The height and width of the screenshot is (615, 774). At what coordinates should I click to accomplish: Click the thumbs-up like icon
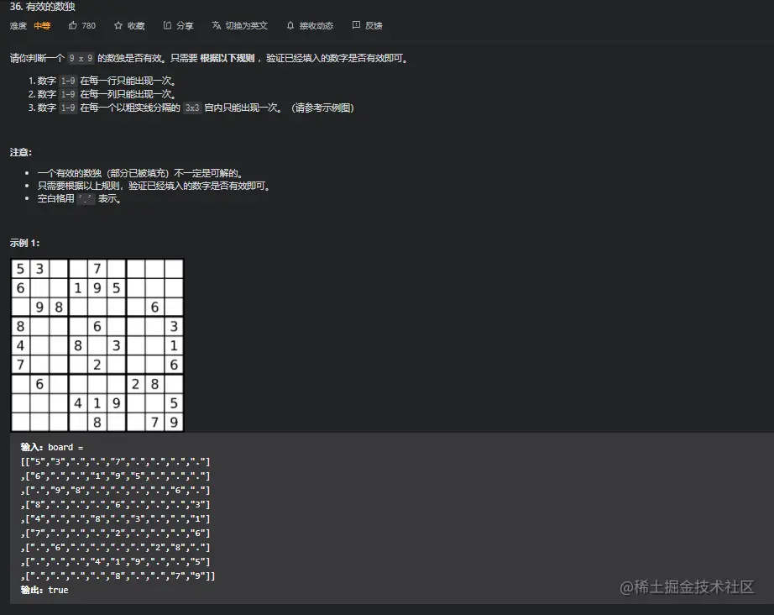[71, 25]
